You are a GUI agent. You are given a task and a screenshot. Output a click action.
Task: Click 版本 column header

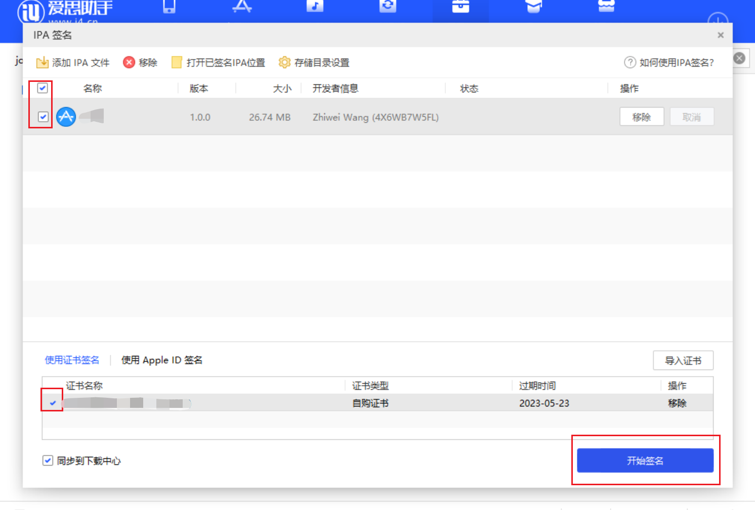[x=199, y=88]
